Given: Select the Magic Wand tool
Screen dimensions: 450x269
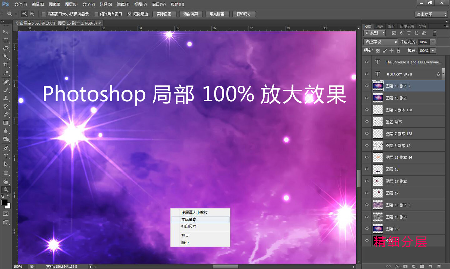Looking at the screenshot, I should (6, 57).
